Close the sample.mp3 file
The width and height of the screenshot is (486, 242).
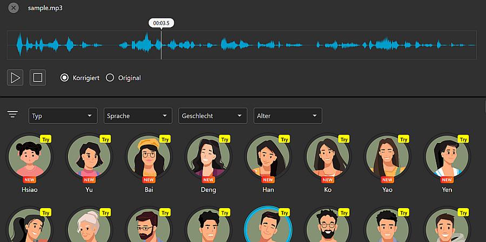[x=14, y=8]
